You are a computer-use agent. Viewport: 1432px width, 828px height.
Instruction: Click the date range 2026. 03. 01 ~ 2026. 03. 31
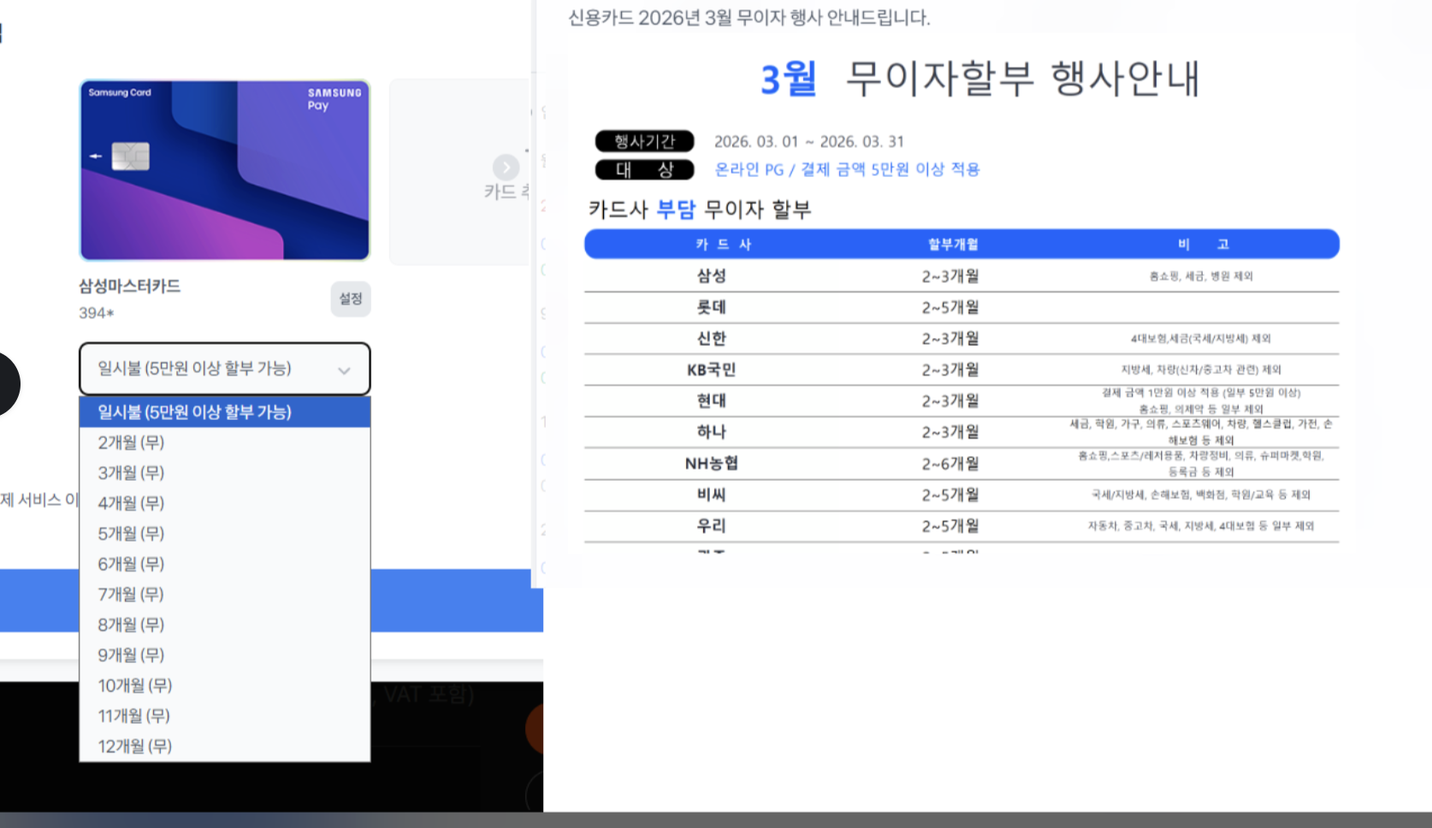(809, 142)
